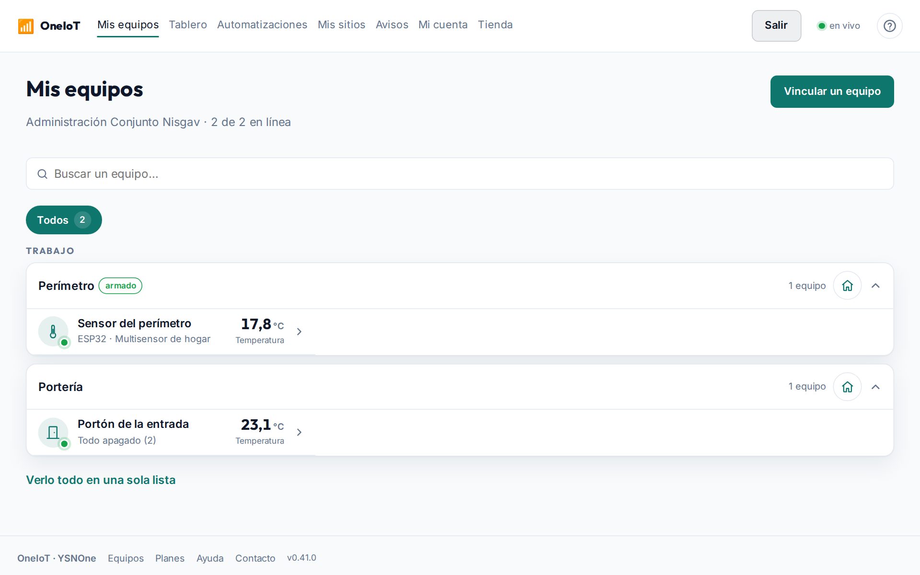Screen dimensions: 920x575
Task: Click the 23,1 °C temperature value
Action: 262,425
